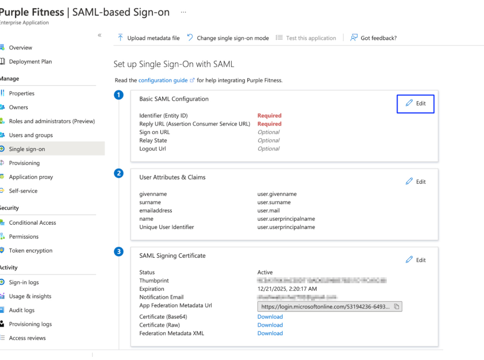Image resolution: width=484 pixels, height=360 pixels.
Task: Click the Access reviews list icon
Action: (x=2, y=338)
